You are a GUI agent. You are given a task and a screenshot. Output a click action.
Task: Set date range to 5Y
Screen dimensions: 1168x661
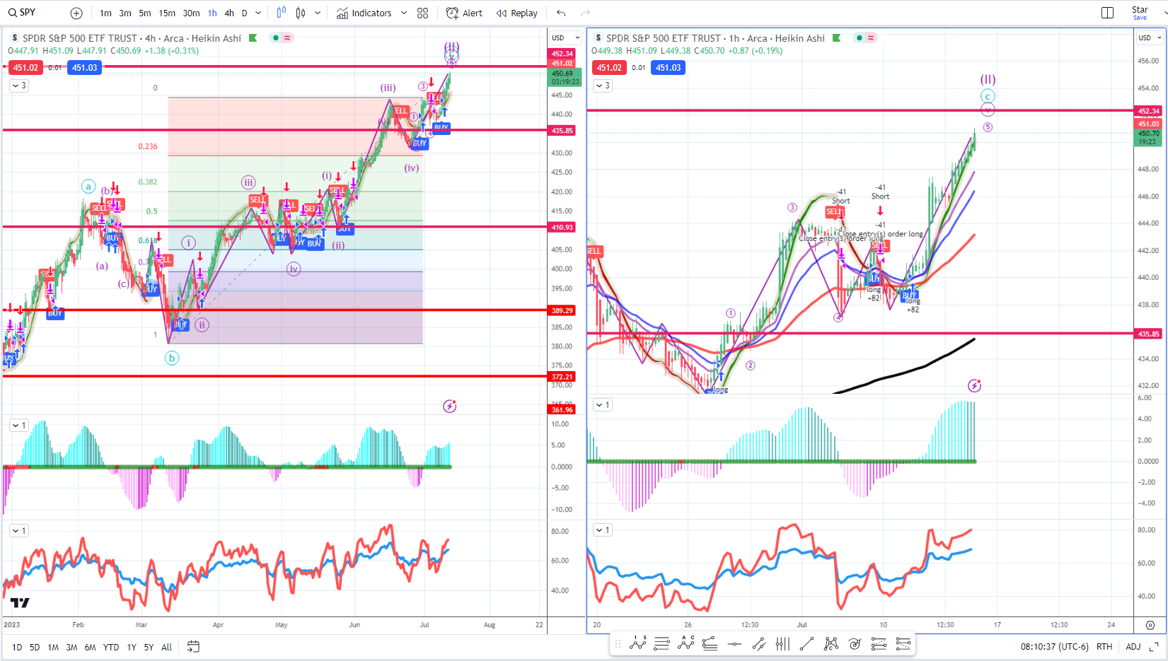coord(149,647)
